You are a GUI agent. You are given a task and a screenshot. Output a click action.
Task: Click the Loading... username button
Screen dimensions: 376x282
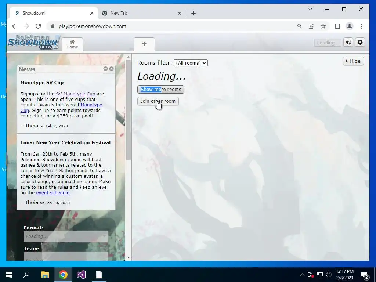pos(327,43)
